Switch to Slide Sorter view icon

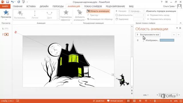click(134, 101)
